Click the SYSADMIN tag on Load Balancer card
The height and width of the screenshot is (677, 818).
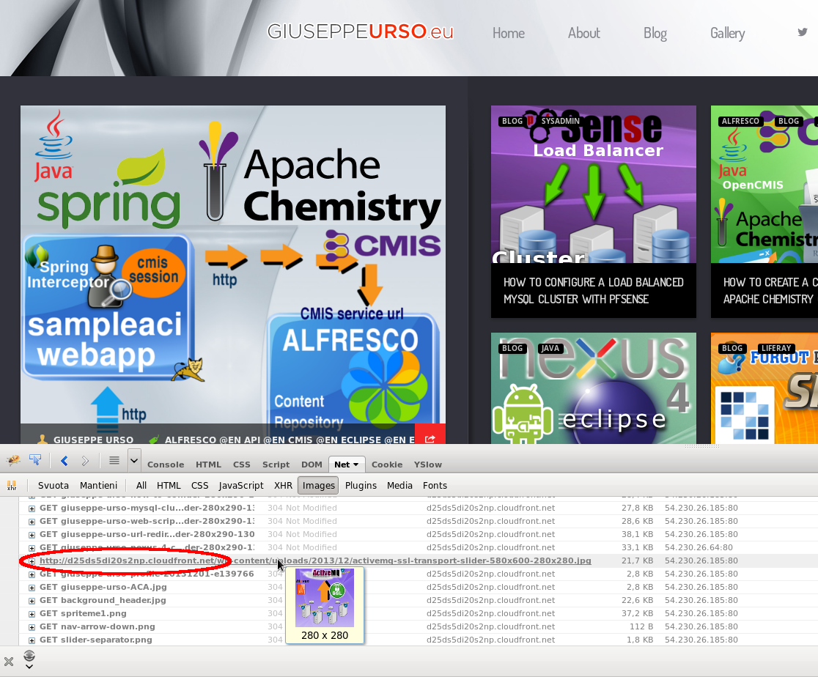coord(560,121)
